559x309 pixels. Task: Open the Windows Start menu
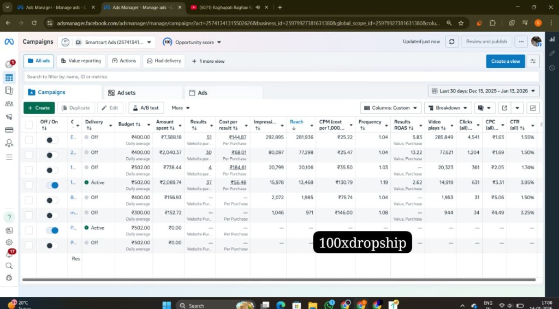coord(166,305)
